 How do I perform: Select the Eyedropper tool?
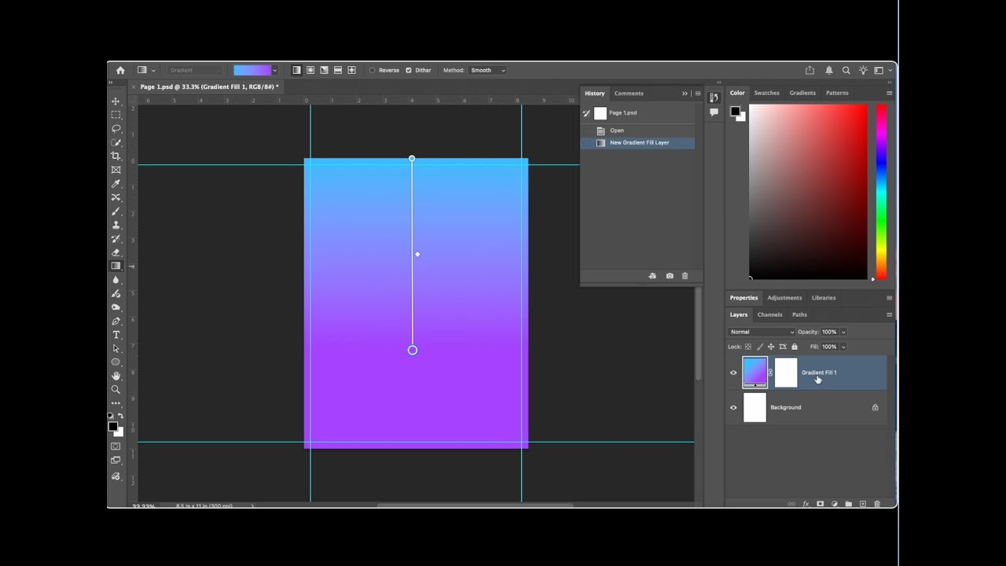point(116,184)
